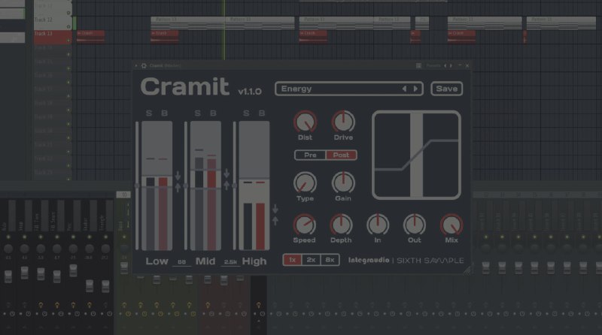Click the Sixth Sample logo link
The width and height of the screenshot is (602, 335).
coord(430,261)
